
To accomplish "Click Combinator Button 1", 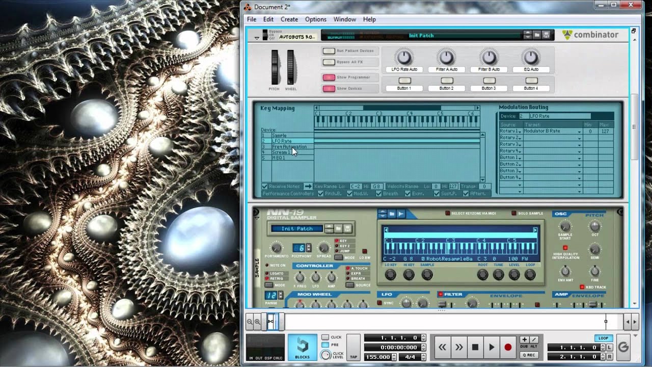I will pos(404,81).
